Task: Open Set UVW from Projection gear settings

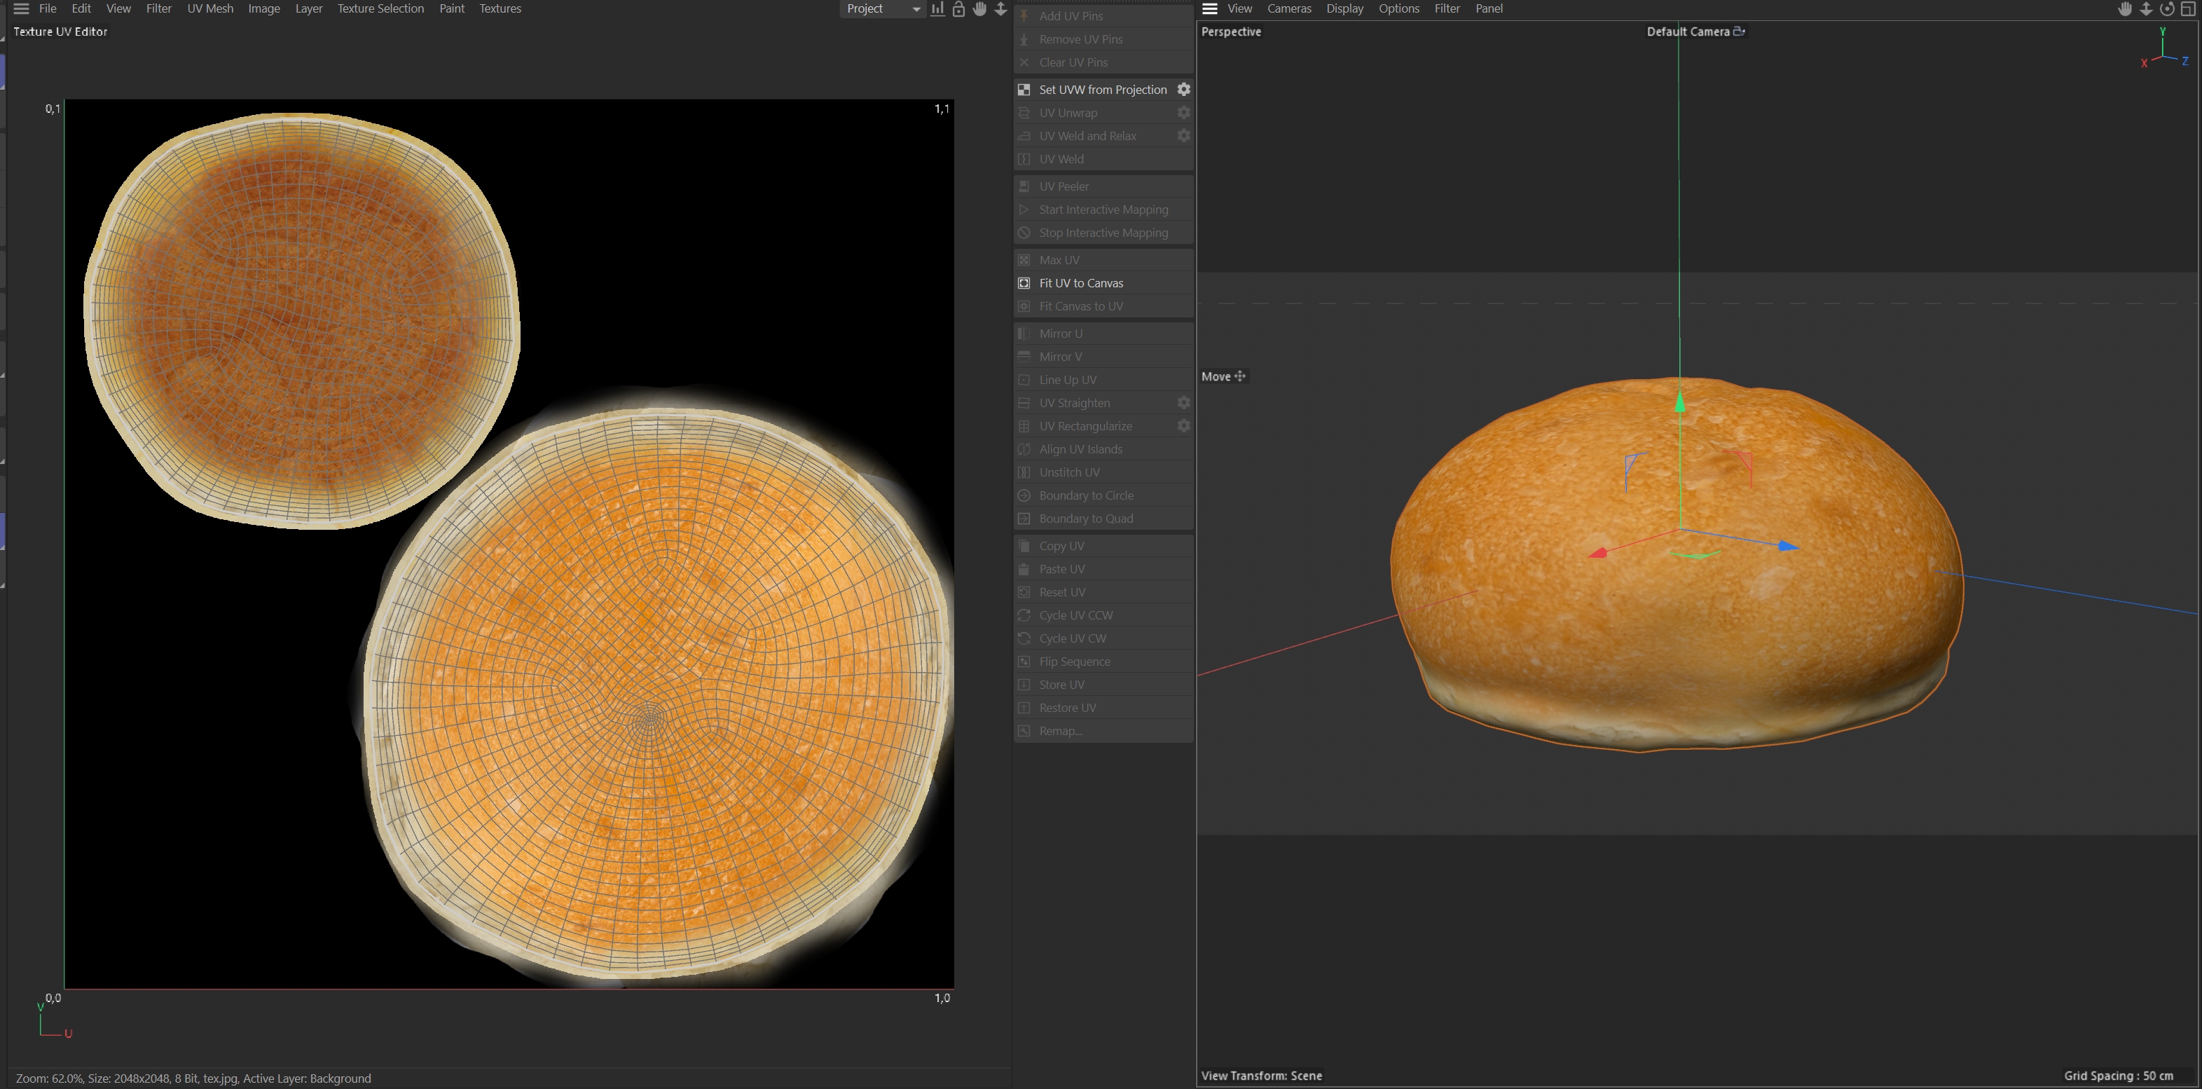Action: click(x=1184, y=90)
